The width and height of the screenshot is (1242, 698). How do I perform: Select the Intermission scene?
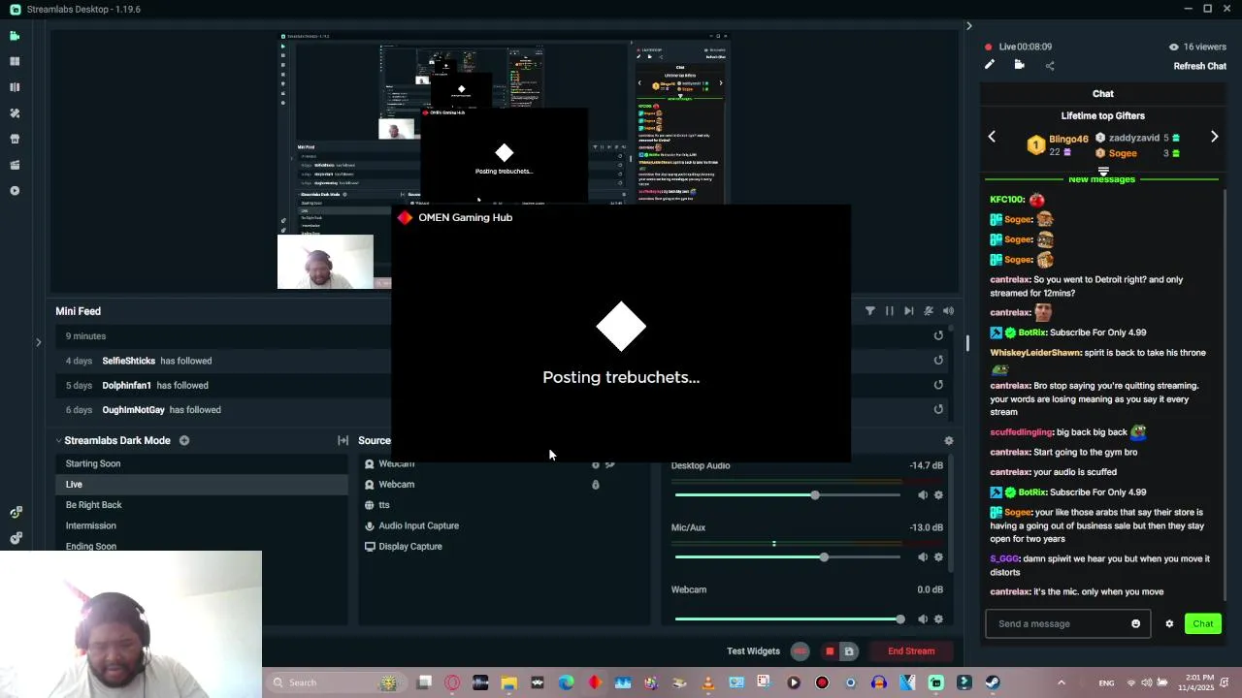(x=202, y=525)
